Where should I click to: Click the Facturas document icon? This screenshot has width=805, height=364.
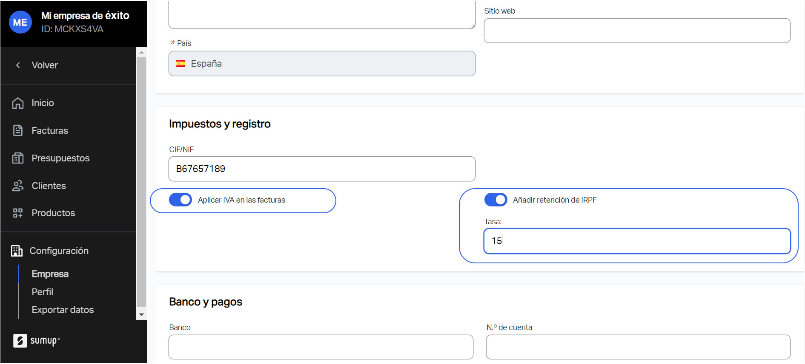pyautogui.click(x=18, y=130)
